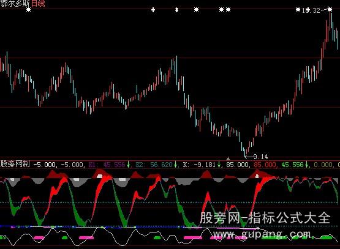Click the 9.14 low price label

260,157
